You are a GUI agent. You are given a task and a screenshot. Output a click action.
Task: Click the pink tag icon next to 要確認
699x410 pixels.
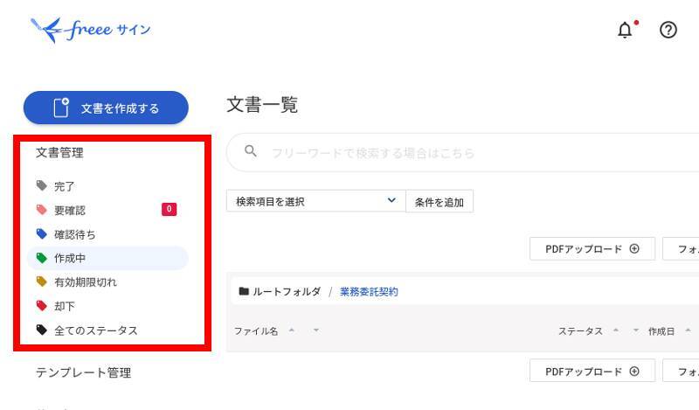(41, 210)
